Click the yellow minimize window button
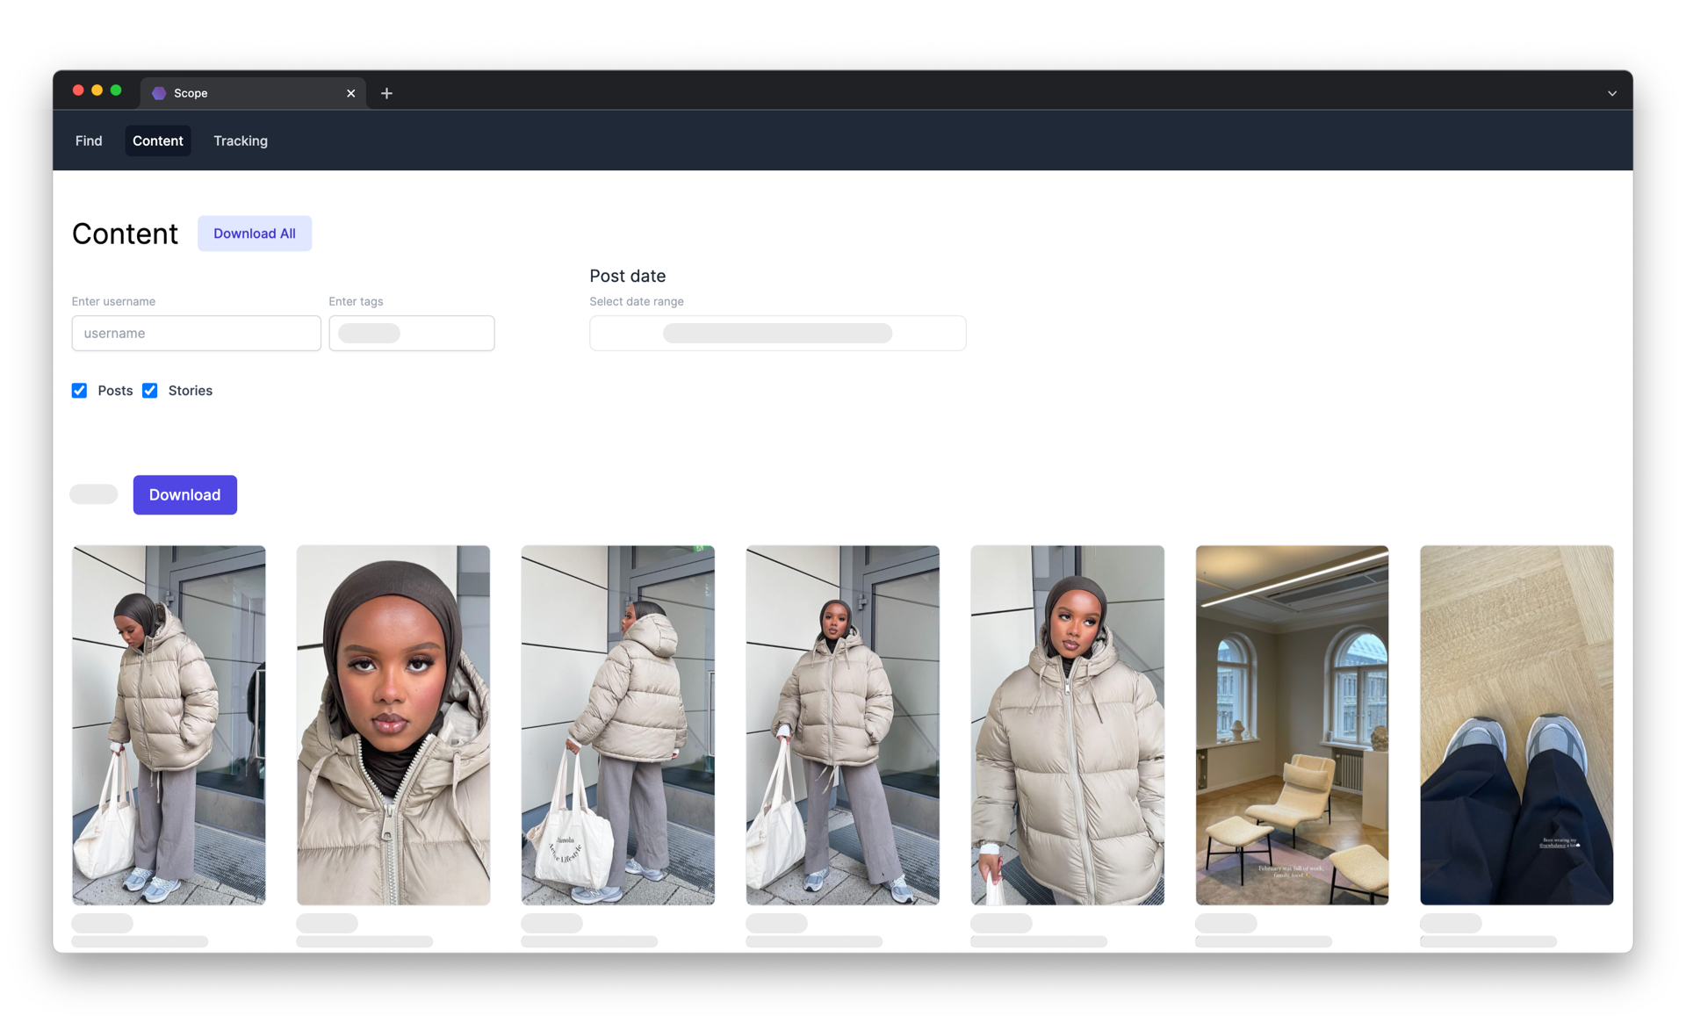1686x1023 pixels. (97, 90)
